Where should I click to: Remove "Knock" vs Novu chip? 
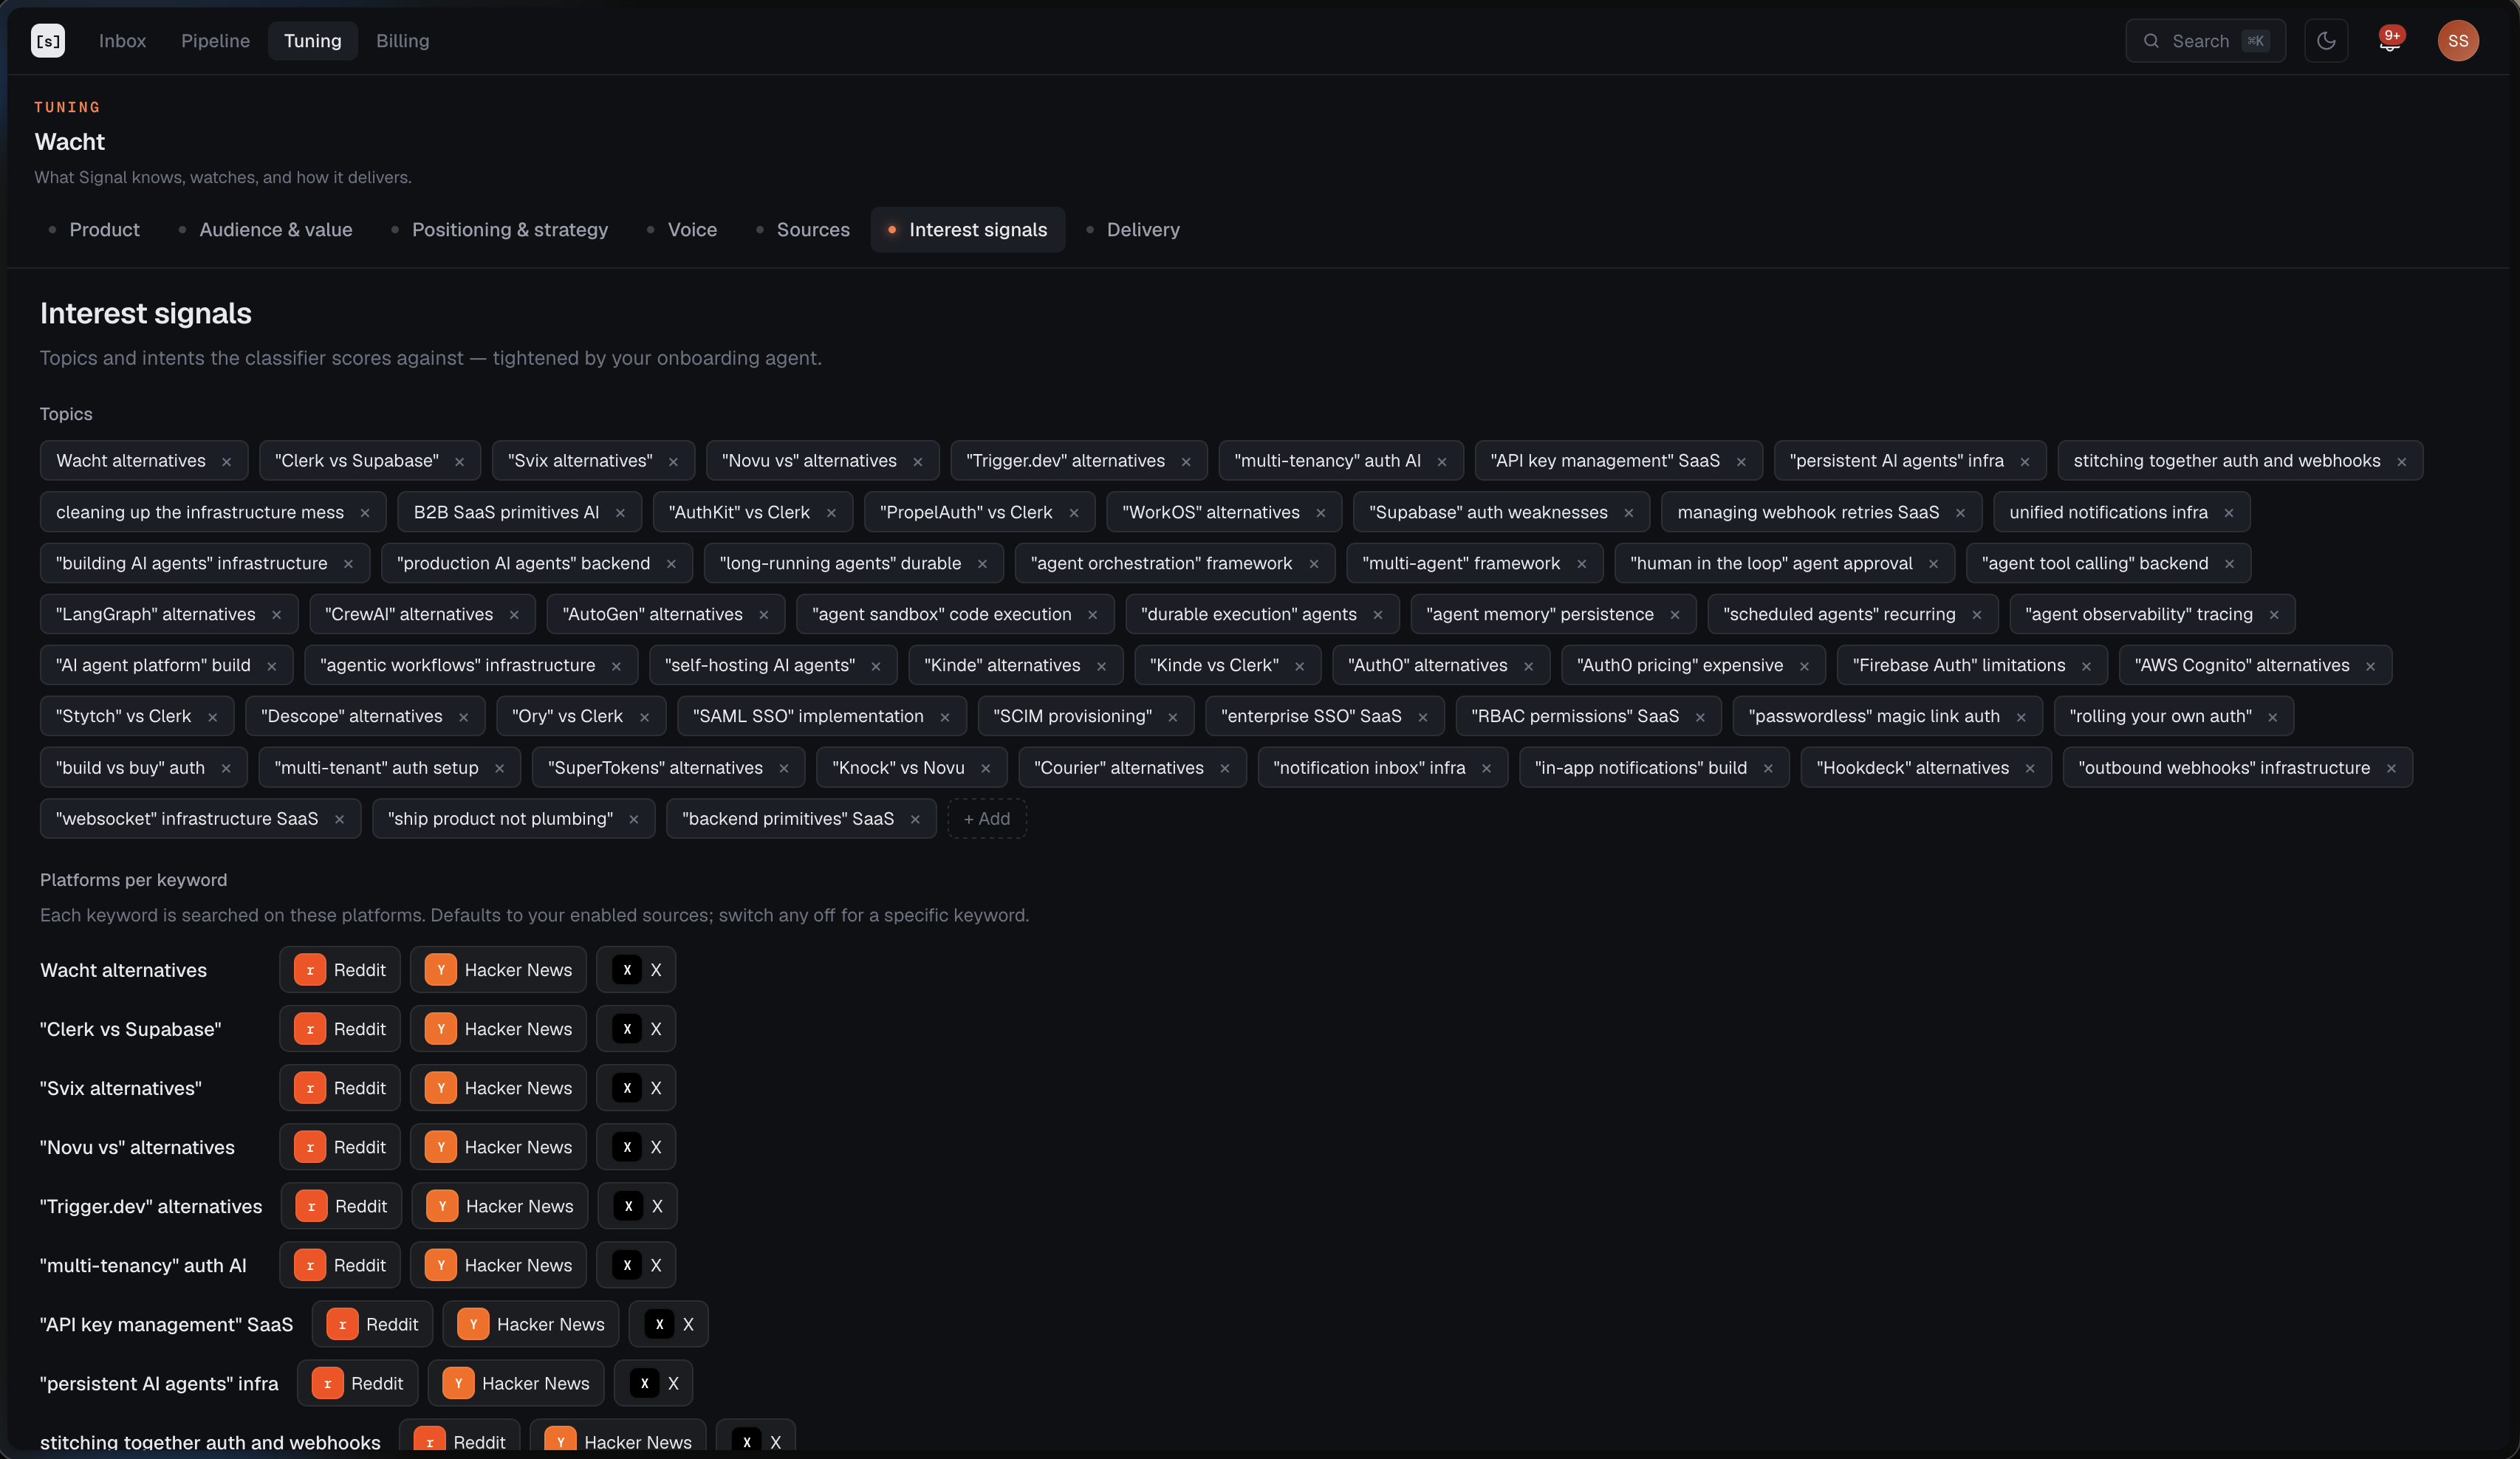coord(986,768)
